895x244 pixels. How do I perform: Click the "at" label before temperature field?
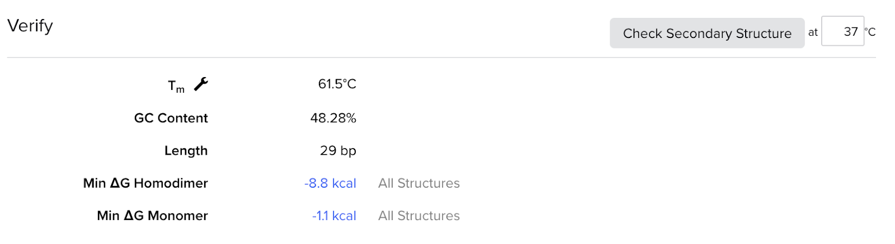coord(813,33)
